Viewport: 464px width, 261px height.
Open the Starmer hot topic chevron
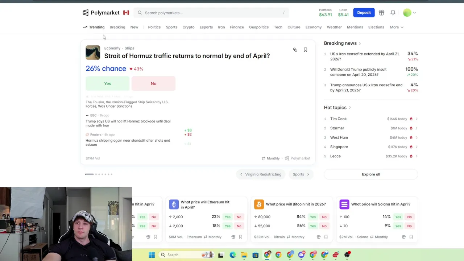(417, 128)
